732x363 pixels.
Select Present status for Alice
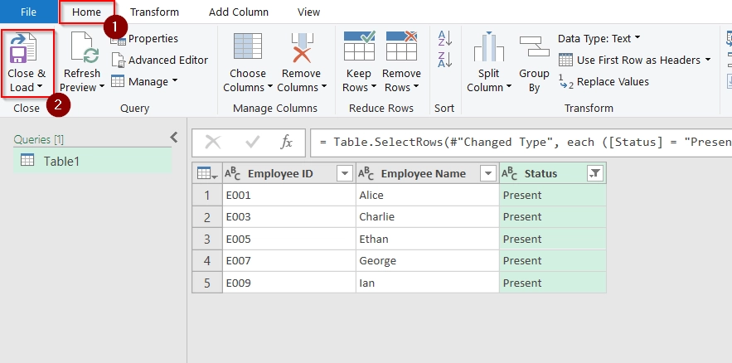(x=553, y=195)
